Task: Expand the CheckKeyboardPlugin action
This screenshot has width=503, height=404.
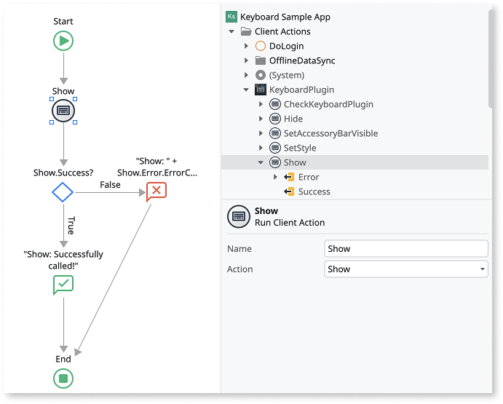Action: pos(261,104)
